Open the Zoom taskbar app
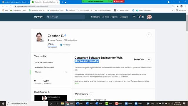 click(128, 103)
